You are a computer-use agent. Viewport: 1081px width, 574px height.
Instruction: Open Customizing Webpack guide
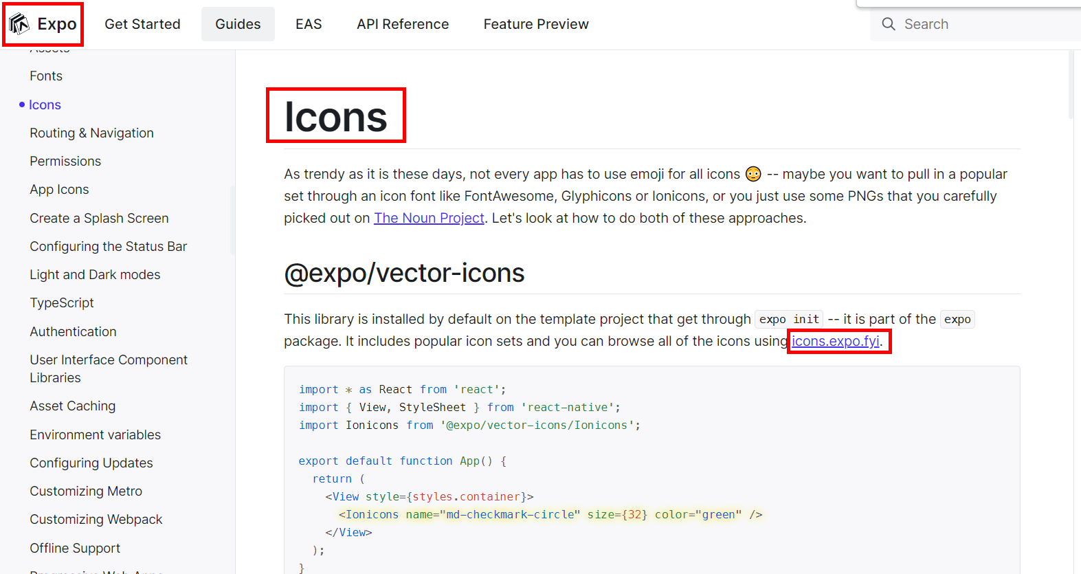tap(96, 520)
